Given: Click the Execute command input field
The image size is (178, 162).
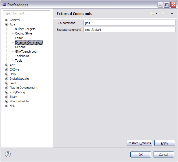Looking at the screenshot, I should 129,30.
